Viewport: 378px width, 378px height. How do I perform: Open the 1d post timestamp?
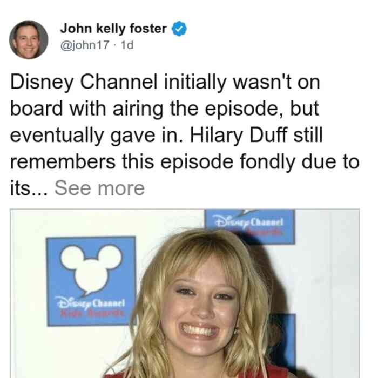click(x=127, y=45)
